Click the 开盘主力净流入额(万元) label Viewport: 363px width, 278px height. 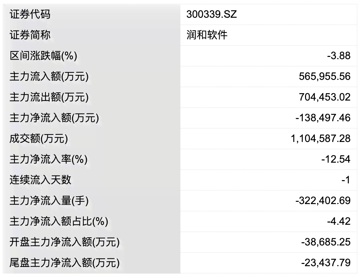tap(65, 242)
